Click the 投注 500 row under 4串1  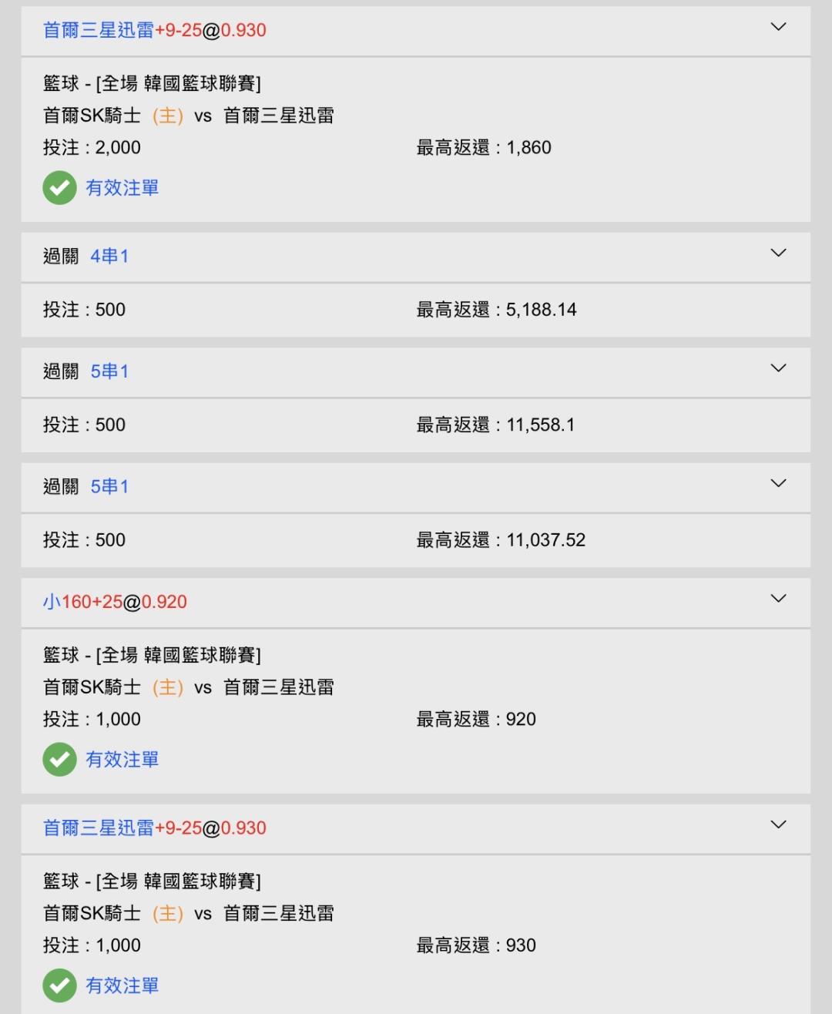click(84, 310)
